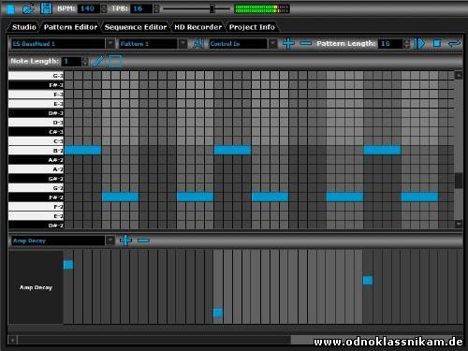
Task: Start pattern playback with the play icon
Action: [419, 44]
